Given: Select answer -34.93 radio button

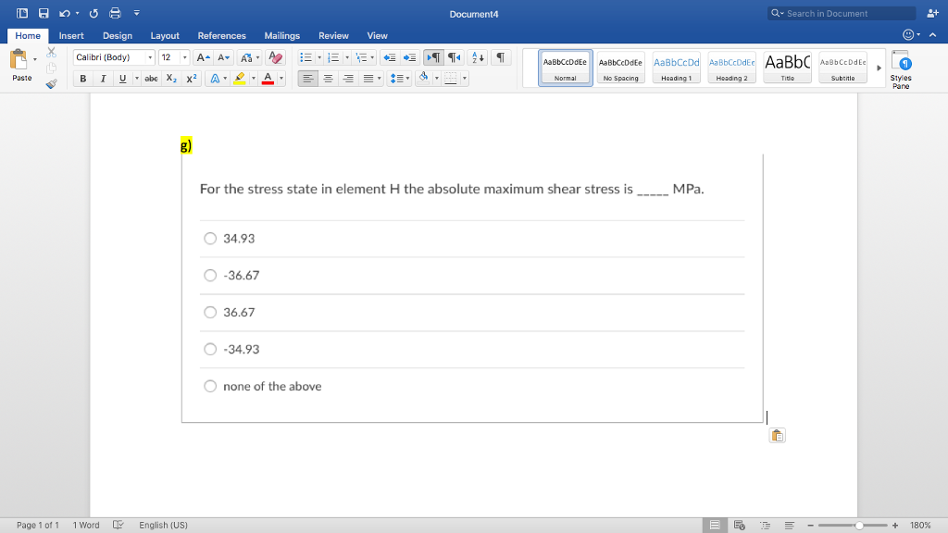Looking at the screenshot, I should 210,349.
